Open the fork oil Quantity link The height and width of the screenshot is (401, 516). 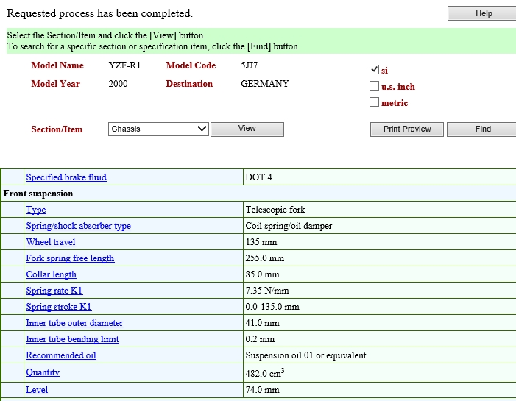click(x=43, y=372)
